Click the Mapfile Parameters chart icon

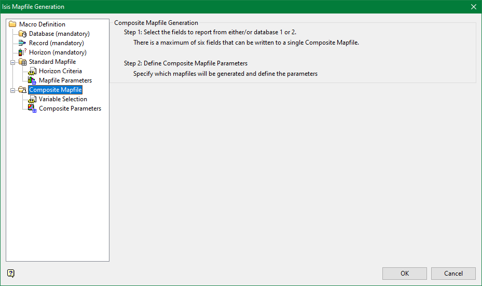[x=32, y=80]
